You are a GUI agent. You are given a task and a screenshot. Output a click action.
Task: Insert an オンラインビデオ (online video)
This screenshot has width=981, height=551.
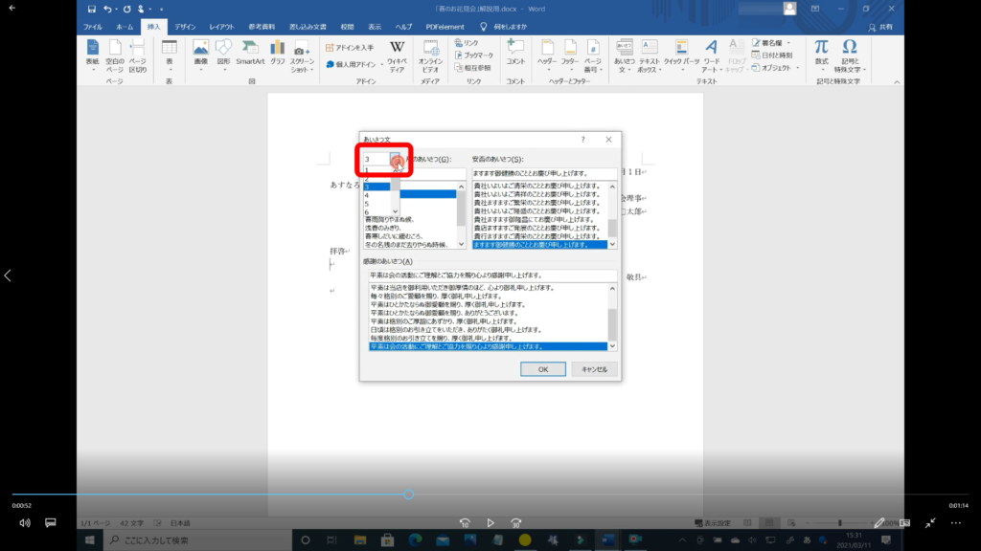pos(430,55)
